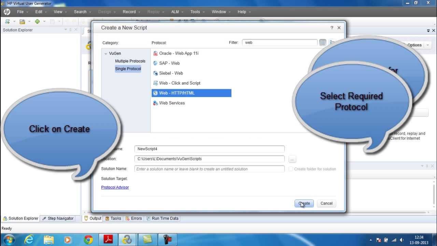Click the Action Center flag tray icon
The height and width of the screenshot is (246, 437).
(378, 240)
